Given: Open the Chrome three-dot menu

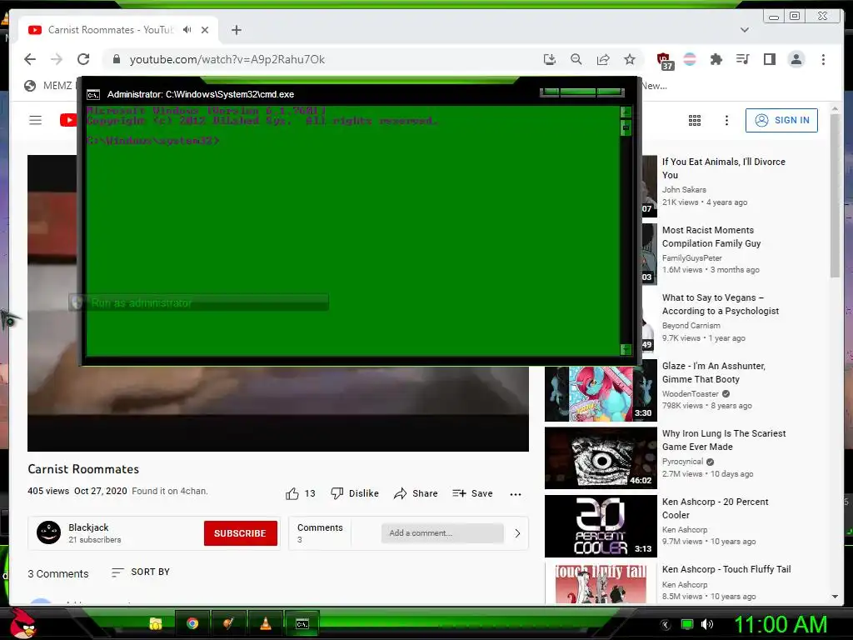Looking at the screenshot, I should (823, 59).
